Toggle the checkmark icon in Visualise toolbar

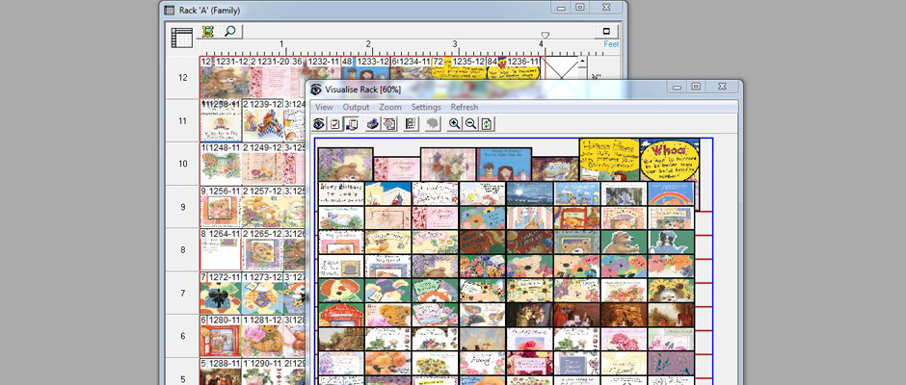click(x=334, y=124)
